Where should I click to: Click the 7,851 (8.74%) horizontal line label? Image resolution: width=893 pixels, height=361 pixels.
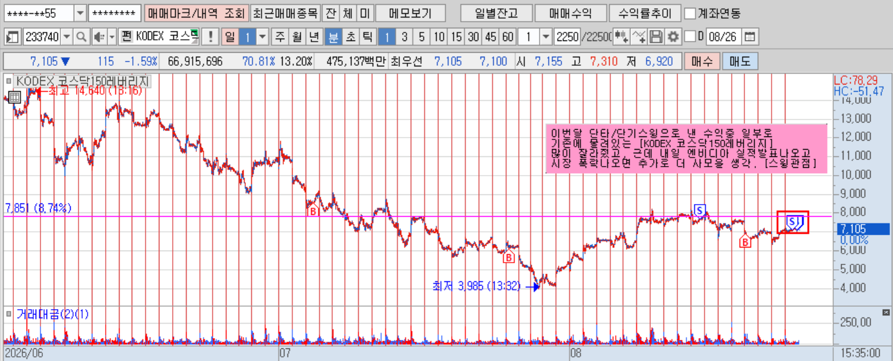pos(38,208)
